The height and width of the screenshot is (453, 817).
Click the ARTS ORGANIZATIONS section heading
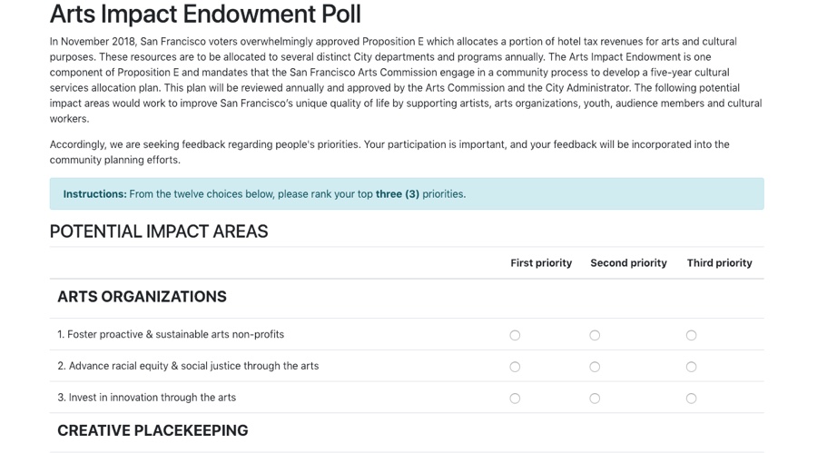[142, 297]
